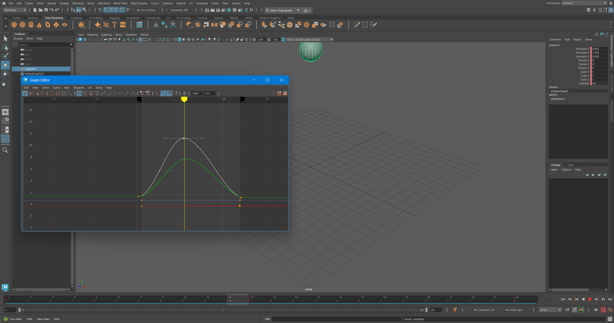Toggle loop playback mode

coord(567,310)
